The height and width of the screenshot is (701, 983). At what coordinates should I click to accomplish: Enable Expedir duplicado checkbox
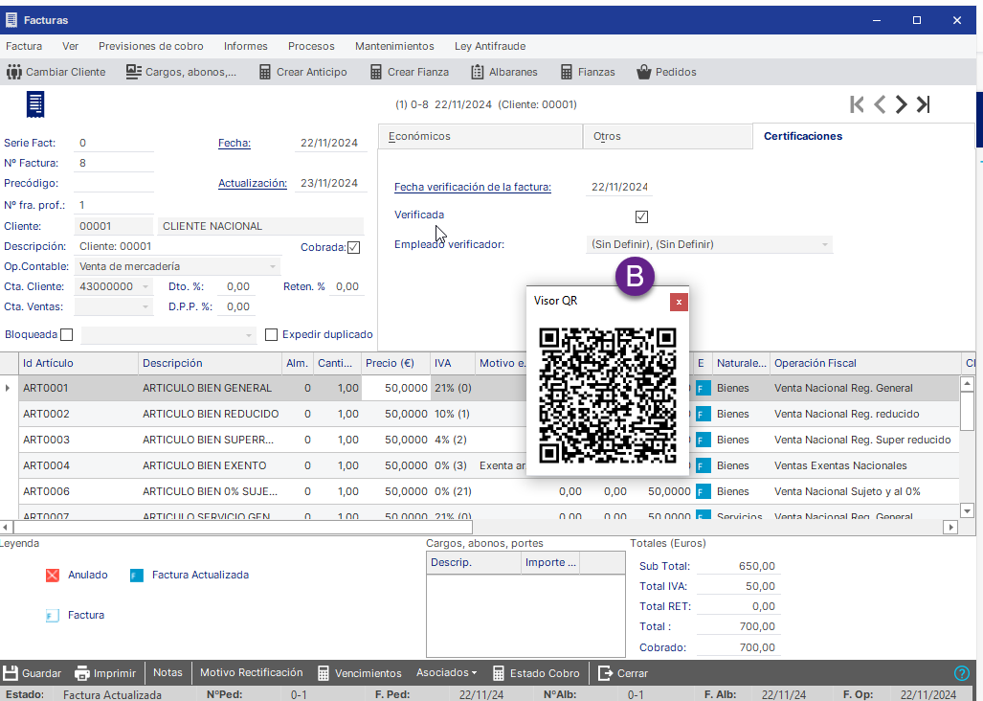click(x=271, y=335)
